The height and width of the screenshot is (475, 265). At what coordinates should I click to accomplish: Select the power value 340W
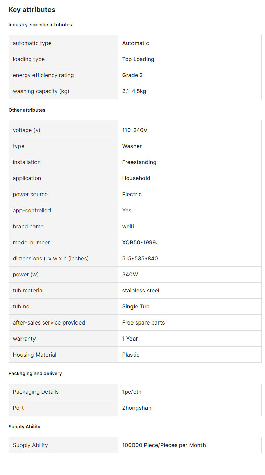130,274
